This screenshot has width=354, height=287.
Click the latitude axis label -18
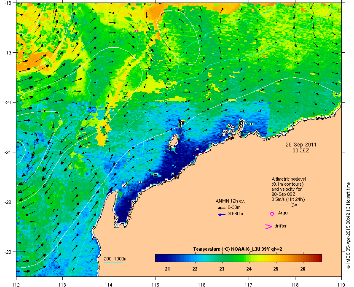click(8, 3)
